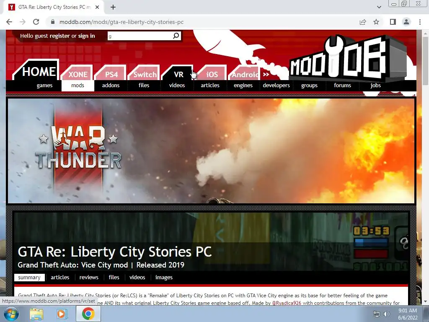Share this page via share icon
This screenshot has height=322, width=429.
[x=363, y=22]
